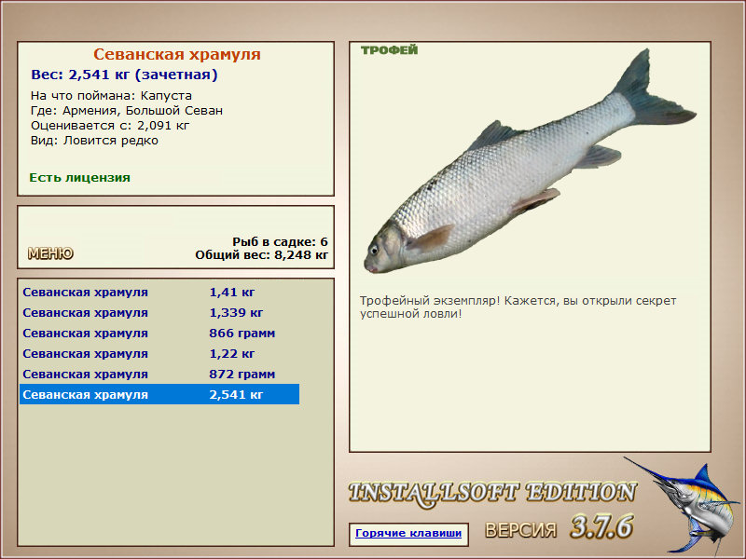This screenshot has width=746, height=559.
Task: Click the Рыб в садке: 6 text
Action: (281, 242)
